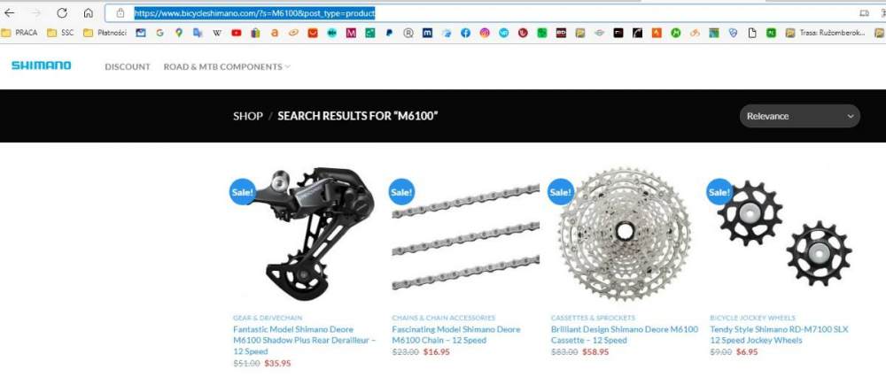
Task: Click the Shimano logo
Action: point(42,65)
